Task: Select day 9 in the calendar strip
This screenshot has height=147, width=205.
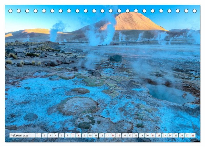Action: click(x=84, y=135)
